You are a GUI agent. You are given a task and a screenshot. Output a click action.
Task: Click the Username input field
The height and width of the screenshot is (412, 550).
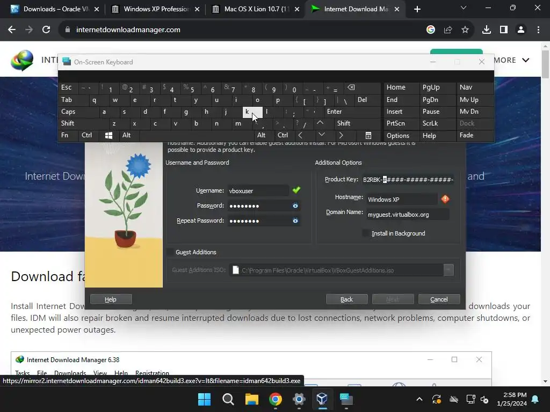point(258,190)
